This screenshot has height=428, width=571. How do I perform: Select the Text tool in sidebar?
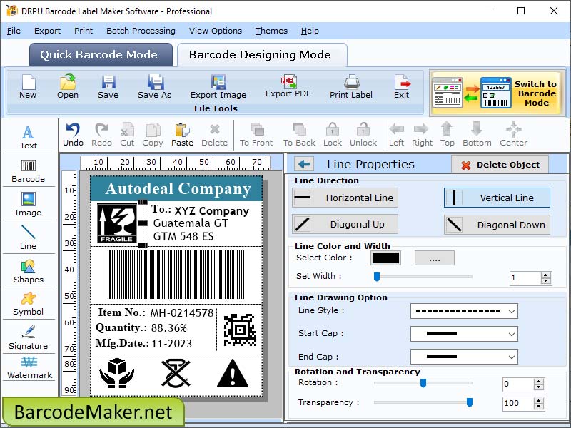pos(28,137)
